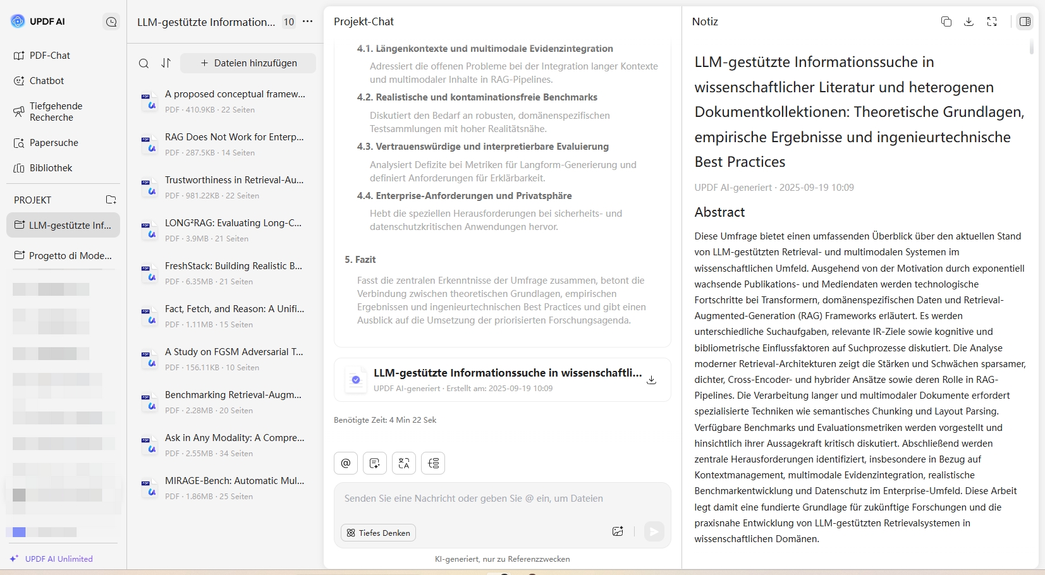The width and height of the screenshot is (1045, 575).
Task: Open file Fact, Fetch, and Reason: A Unifi...
Action: pos(225,316)
